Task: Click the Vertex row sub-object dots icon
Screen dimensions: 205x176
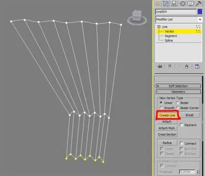Action: pos(198,31)
